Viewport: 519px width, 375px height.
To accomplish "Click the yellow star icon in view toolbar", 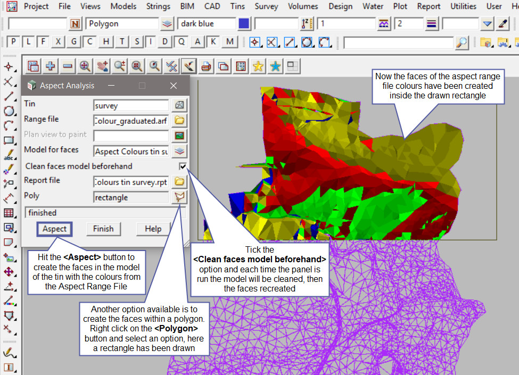I will coord(258,66).
